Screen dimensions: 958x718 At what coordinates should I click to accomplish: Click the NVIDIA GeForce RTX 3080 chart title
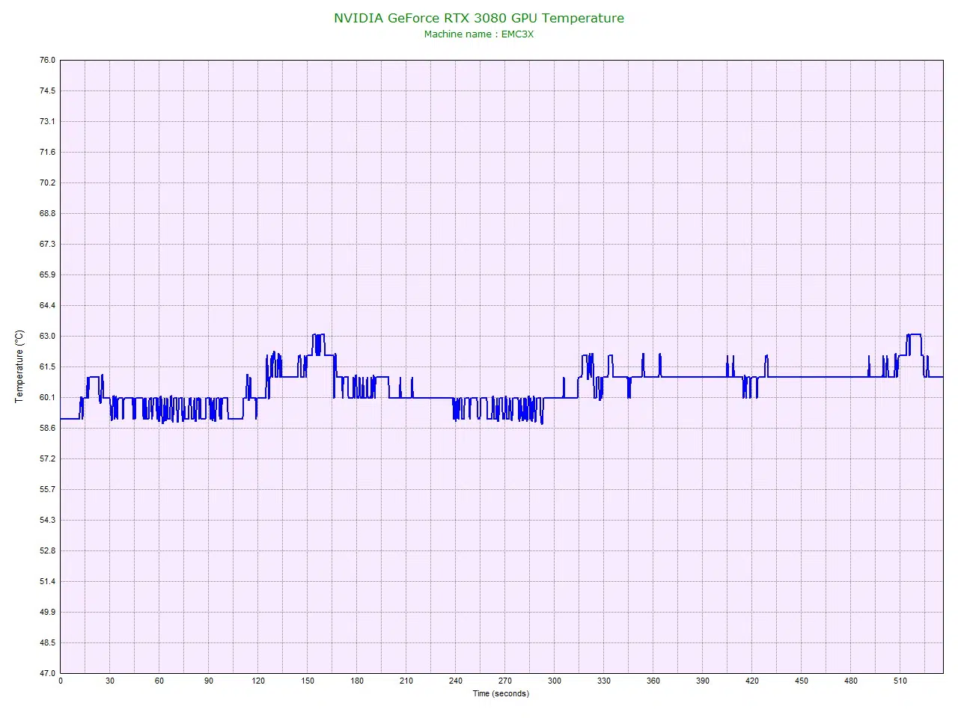tap(478, 18)
